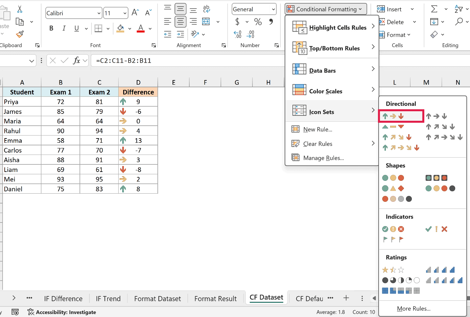Click the Accounting Number Format dollar icon
Screen dimensions: 470x317
(237, 22)
